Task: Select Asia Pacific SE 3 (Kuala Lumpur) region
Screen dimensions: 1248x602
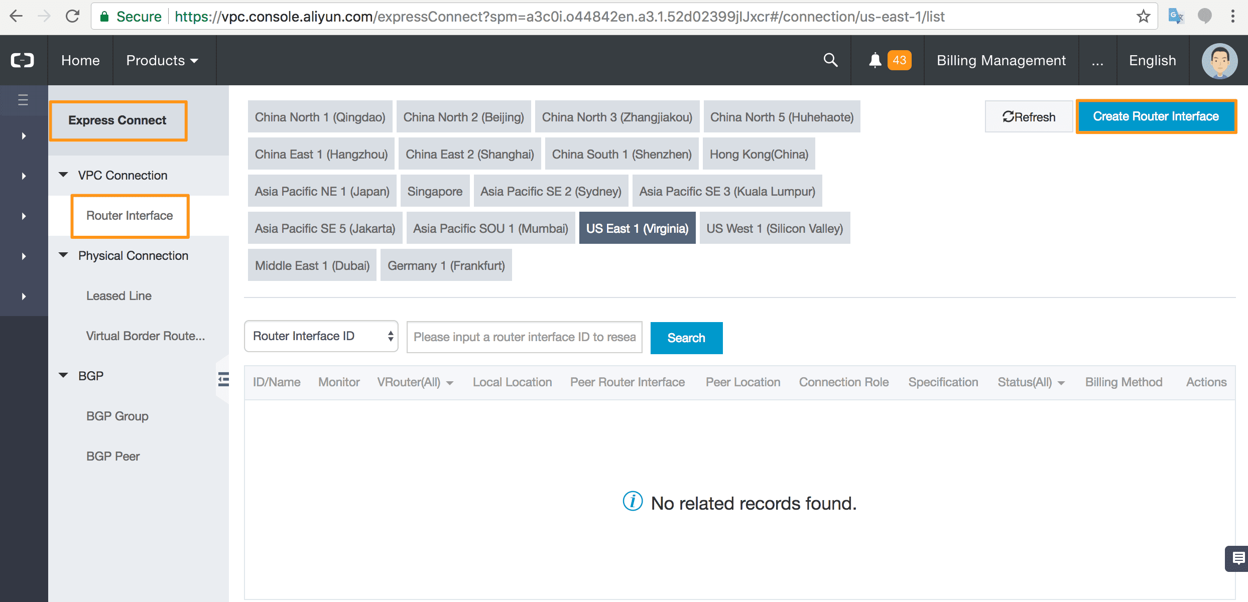Action: point(727,191)
